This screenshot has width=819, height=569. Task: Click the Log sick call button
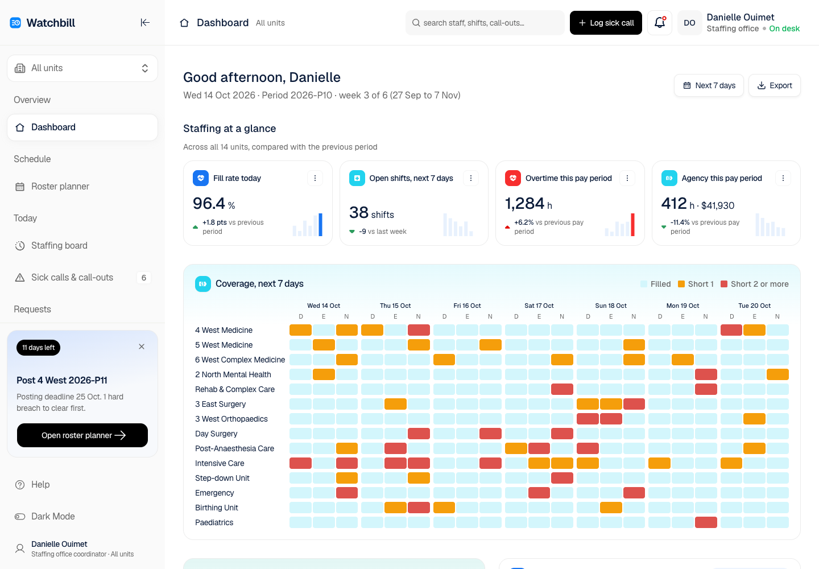pyautogui.click(x=606, y=23)
